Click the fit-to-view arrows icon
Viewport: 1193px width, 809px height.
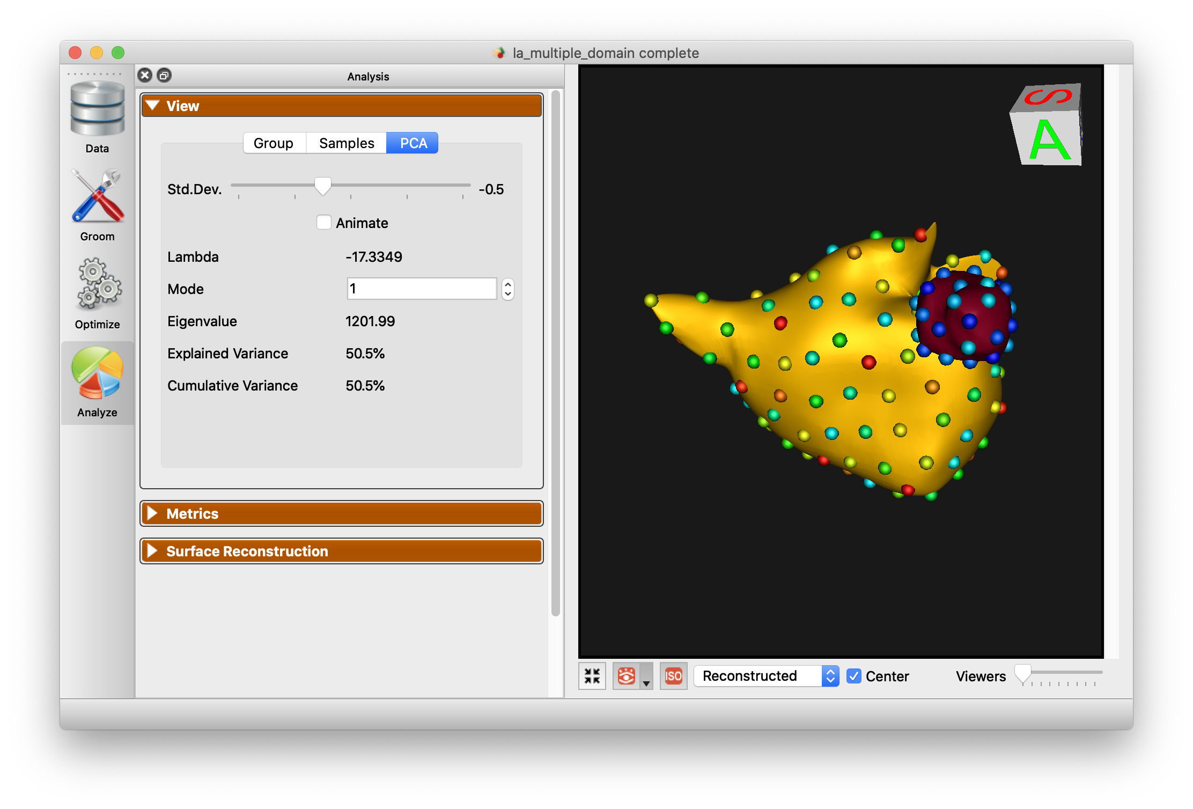click(592, 676)
